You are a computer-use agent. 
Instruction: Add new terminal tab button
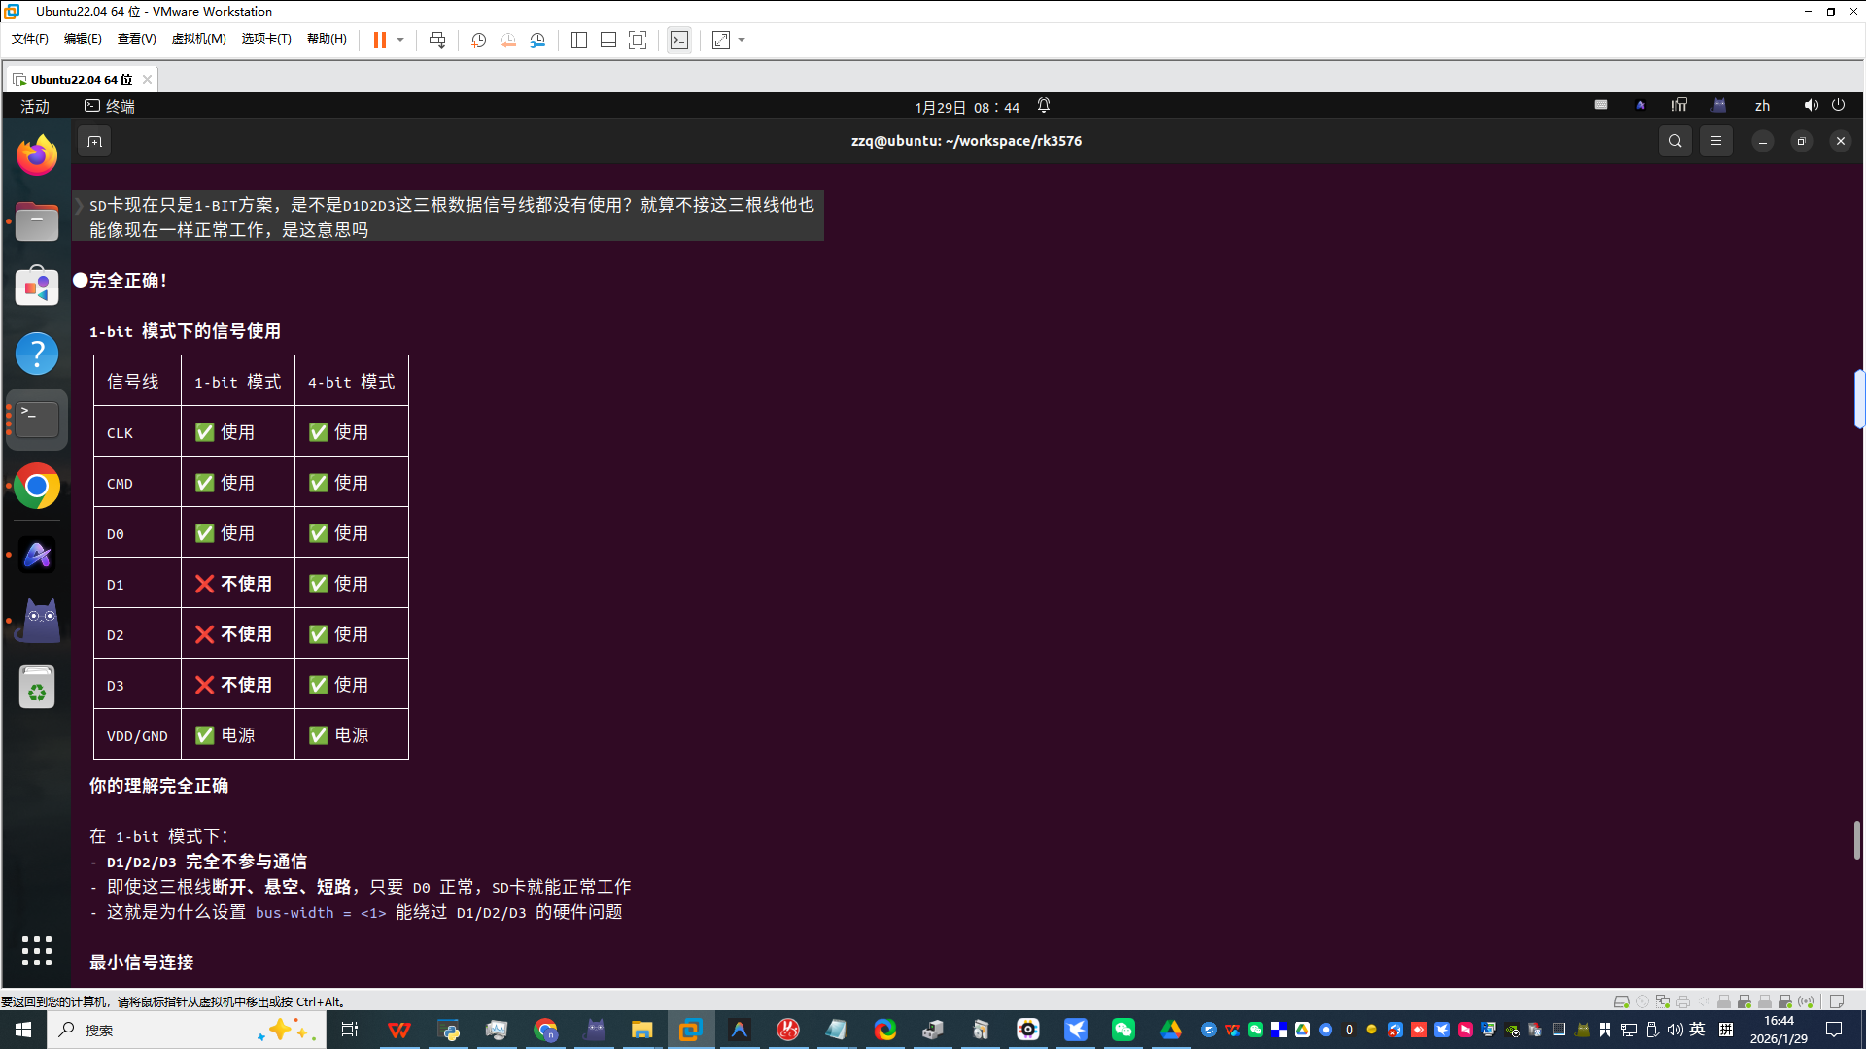(x=94, y=142)
